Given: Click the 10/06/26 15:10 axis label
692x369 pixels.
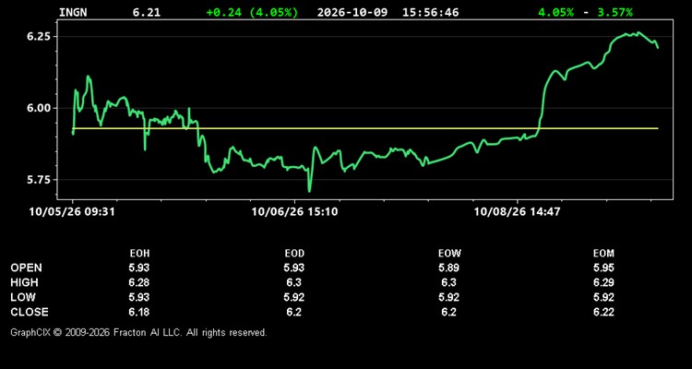Looking at the screenshot, I should coord(294,212).
